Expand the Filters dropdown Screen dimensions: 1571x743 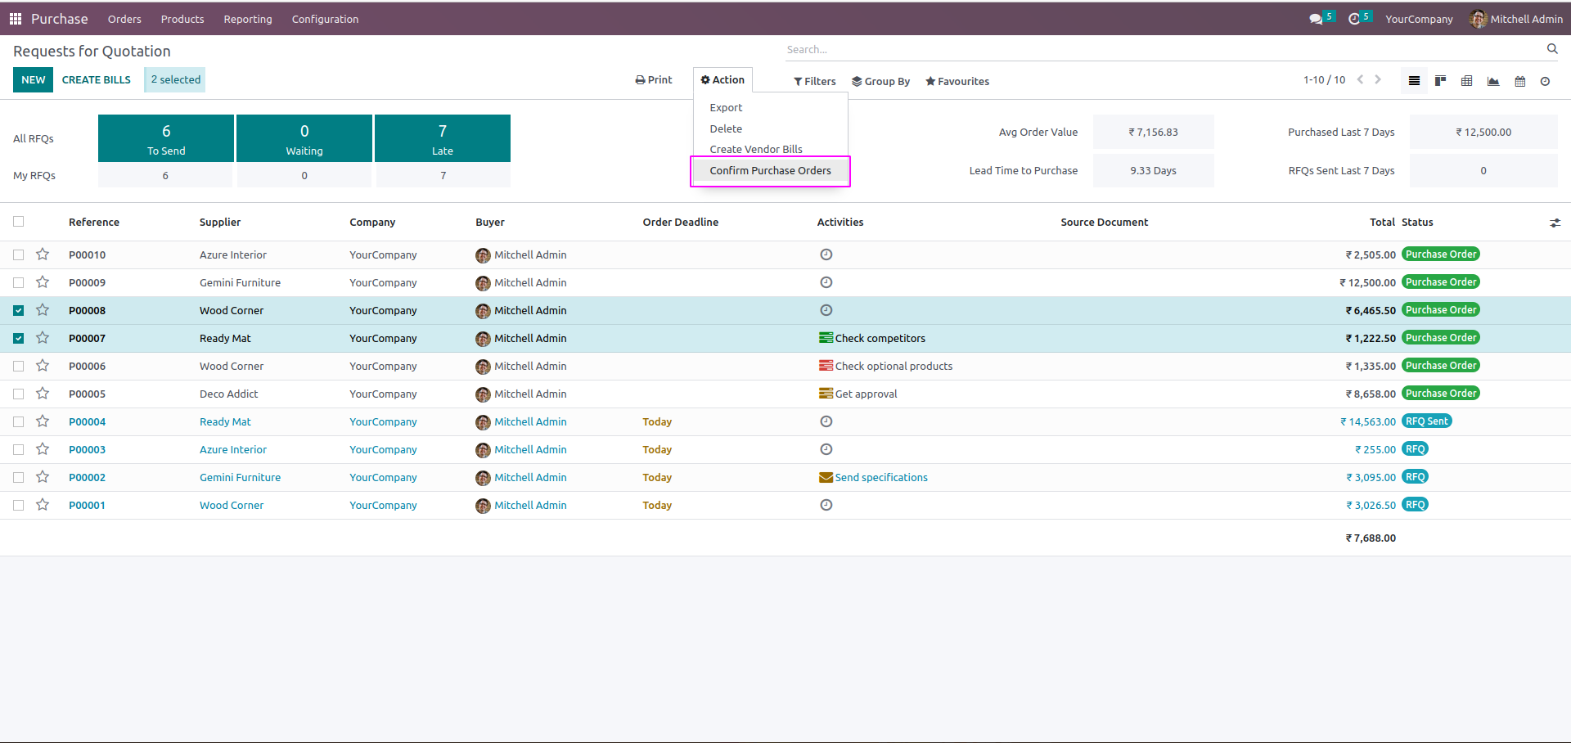[814, 81]
